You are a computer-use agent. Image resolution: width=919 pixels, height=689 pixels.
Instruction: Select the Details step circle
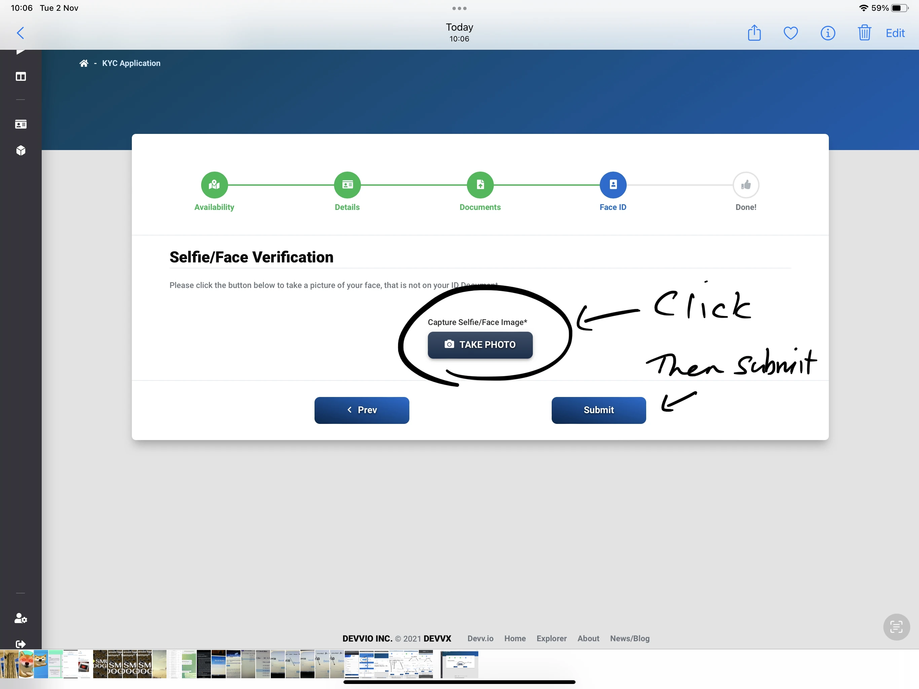click(347, 184)
